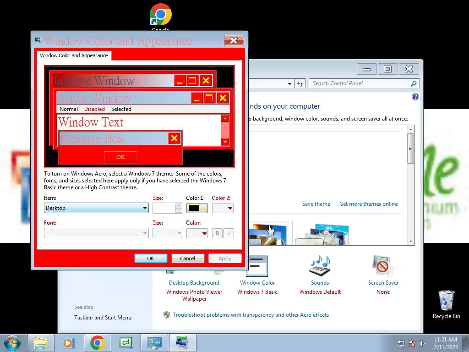Click preview scrollbar down arrow
This screenshot has height=352, width=469.
click(225, 142)
